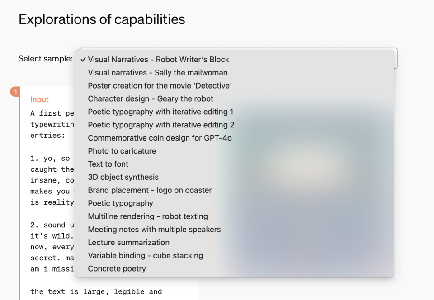Viewport: 434px width, 300px height.
Task: Select the plain 'Poetic typography' option
Action: 120,204
